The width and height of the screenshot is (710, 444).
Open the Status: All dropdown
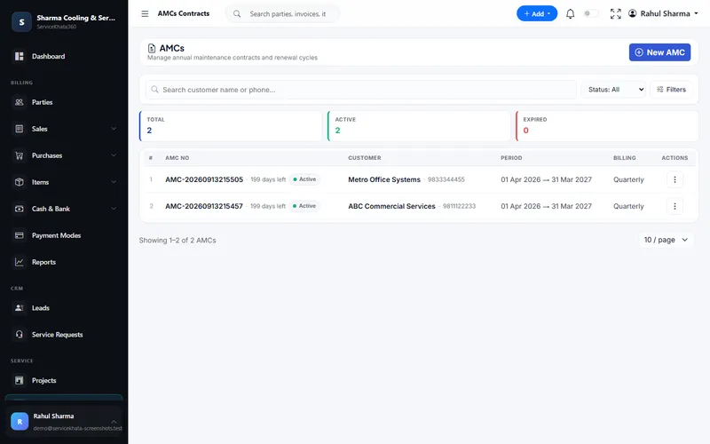[614, 90]
